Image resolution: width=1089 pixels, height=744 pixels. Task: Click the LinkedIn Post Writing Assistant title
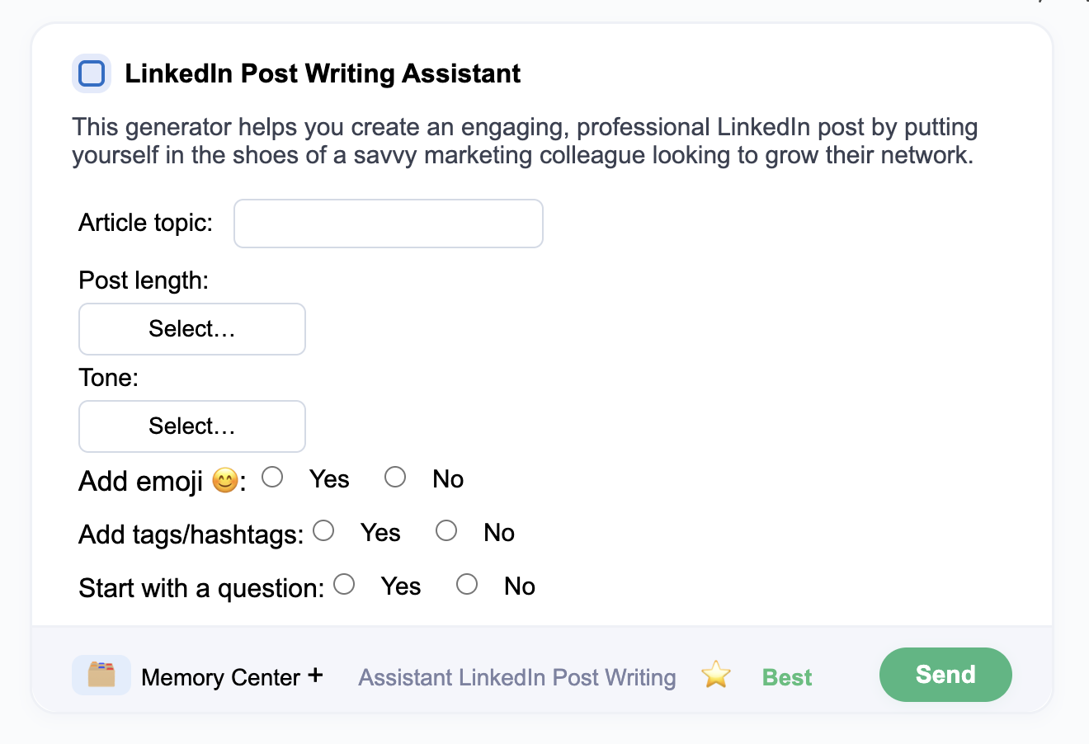point(323,73)
